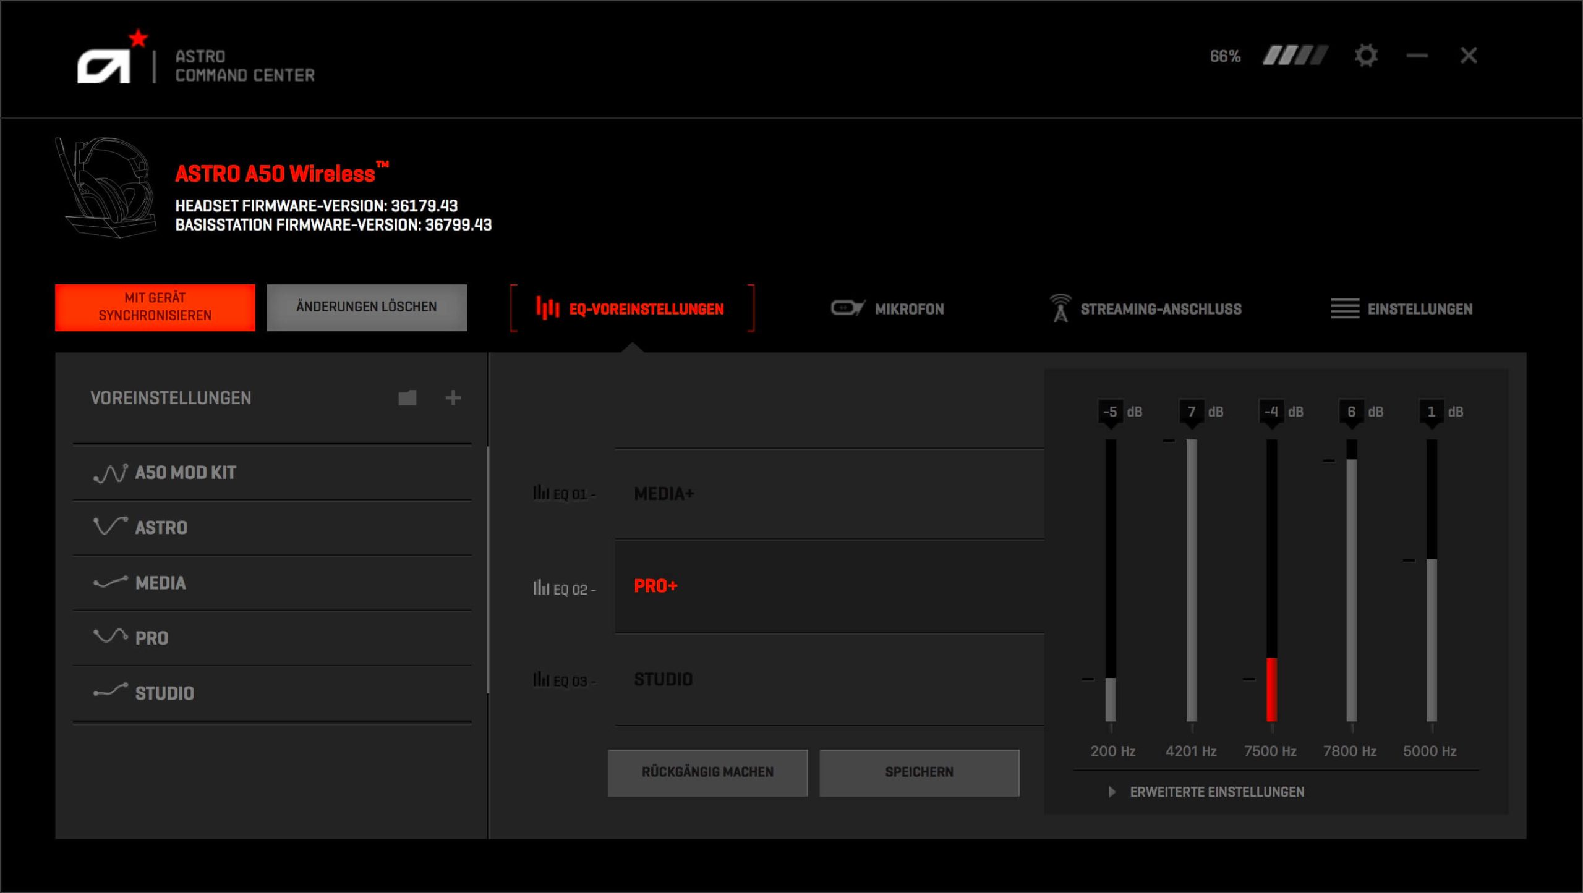Click the Speichern button

coord(919,772)
